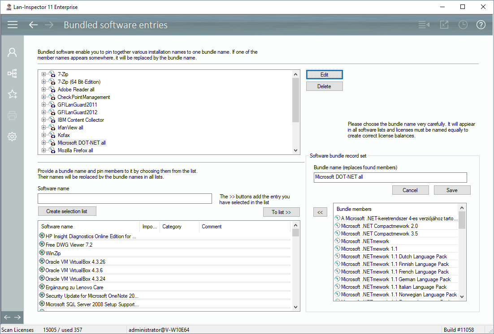
Task: Click the history clock icon in header
Action: tap(463, 25)
